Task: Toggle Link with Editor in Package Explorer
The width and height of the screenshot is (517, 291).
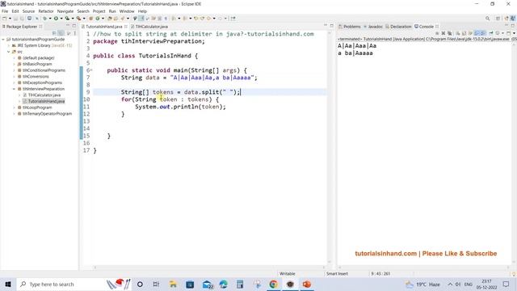Action: (61, 33)
